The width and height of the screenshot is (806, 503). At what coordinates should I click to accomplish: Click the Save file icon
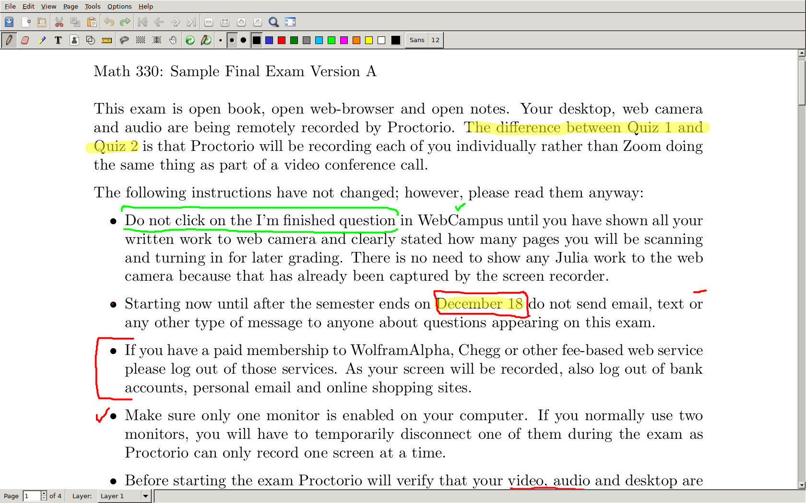(x=9, y=22)
